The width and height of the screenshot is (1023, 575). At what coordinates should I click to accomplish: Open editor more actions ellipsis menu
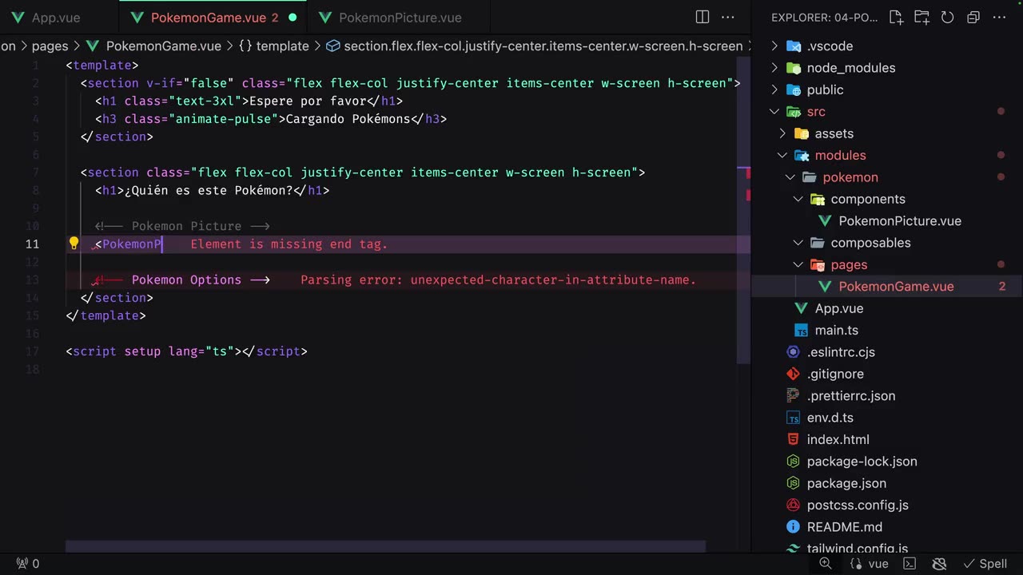pyautogui.click(x=728, y=17)
